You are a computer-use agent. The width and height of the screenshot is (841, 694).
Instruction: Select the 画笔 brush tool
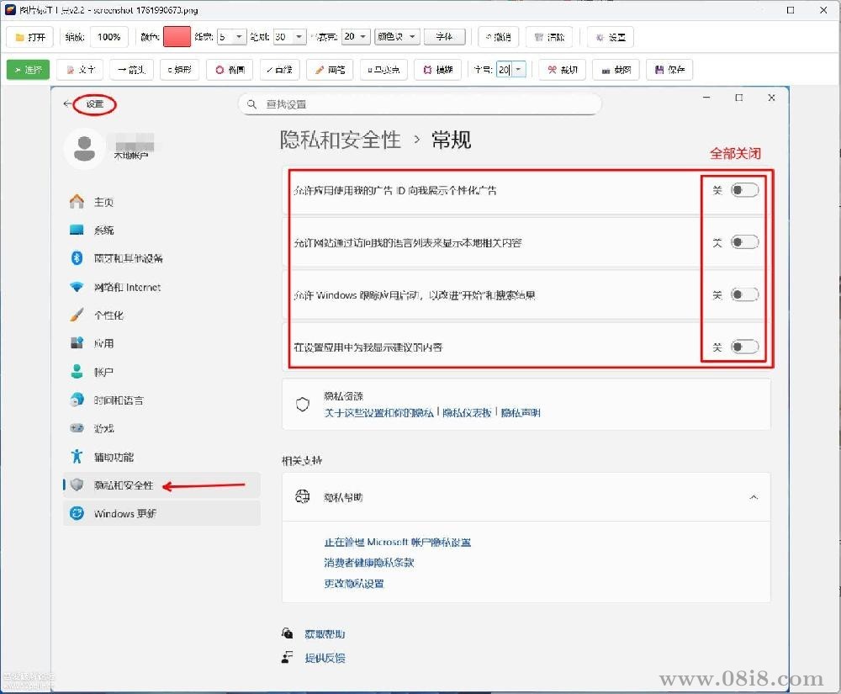(330, 70)
